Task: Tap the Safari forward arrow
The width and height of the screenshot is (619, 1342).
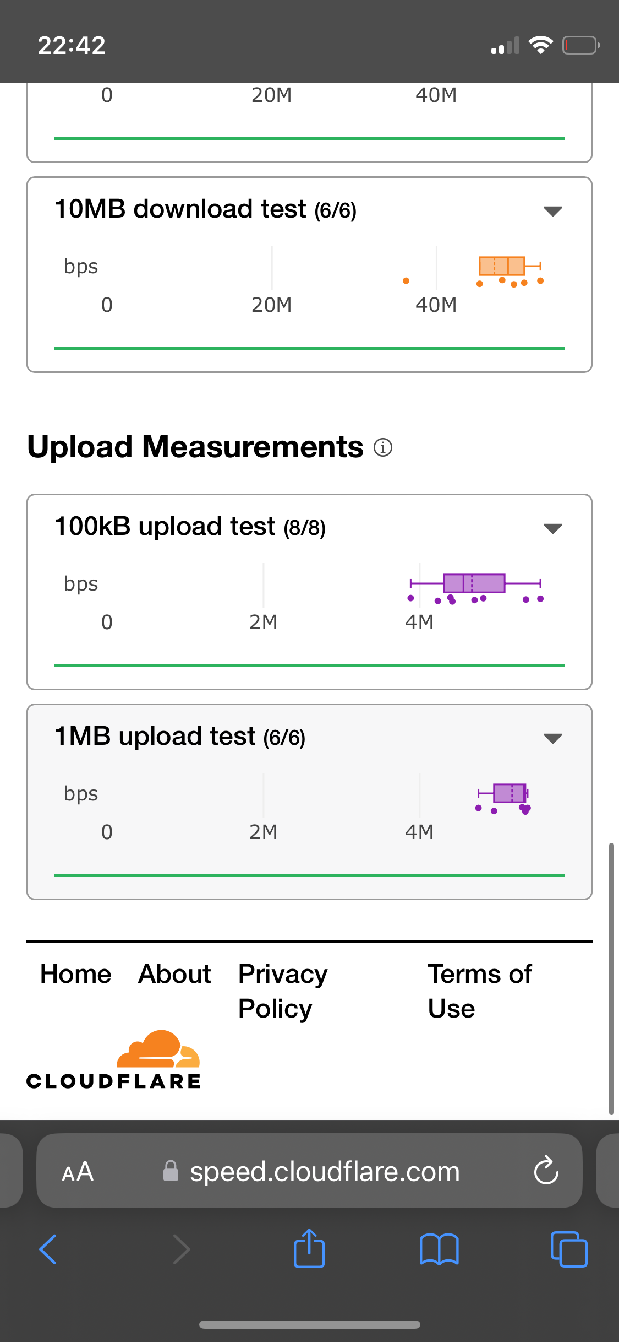Action: [181, 1249]
